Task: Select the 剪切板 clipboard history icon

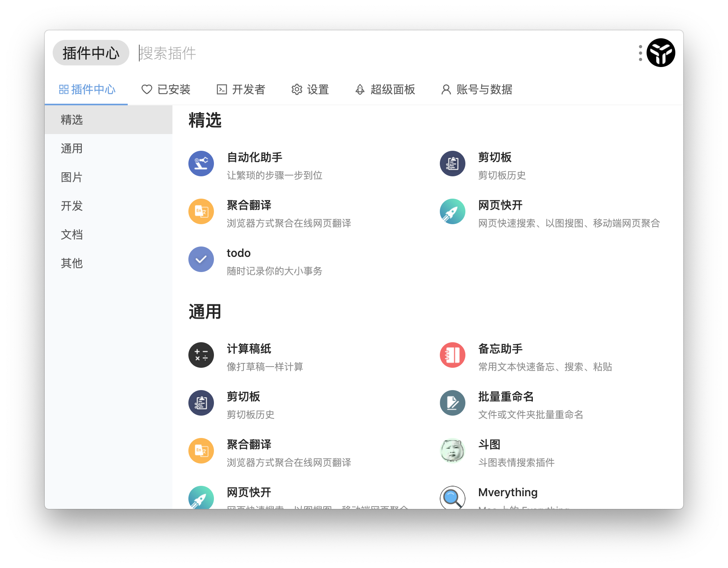Action: tap(452, 164)
